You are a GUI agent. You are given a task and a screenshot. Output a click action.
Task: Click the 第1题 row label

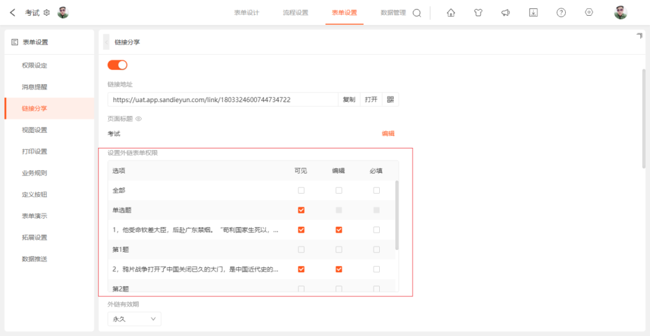point(121,249)
